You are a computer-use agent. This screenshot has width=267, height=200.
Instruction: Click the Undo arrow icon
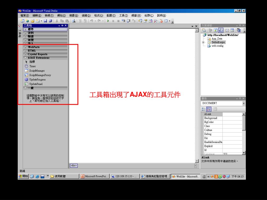[x=92, y=21]
